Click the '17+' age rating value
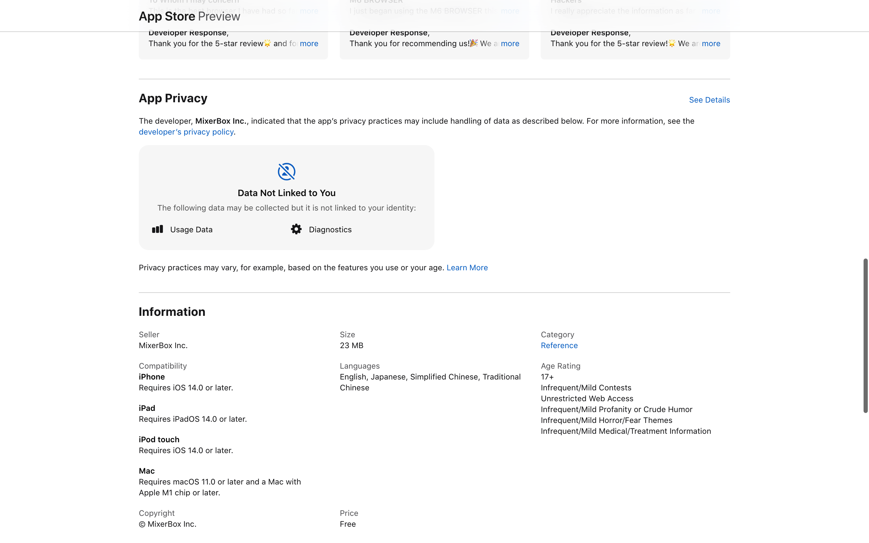The width and height of the screenshot is (869, 543). pos(547,377)
